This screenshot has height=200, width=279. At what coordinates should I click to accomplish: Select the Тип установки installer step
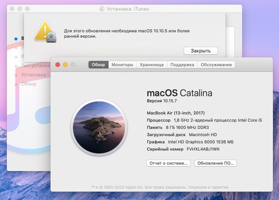pyautogui.click(x=36, y=66)
